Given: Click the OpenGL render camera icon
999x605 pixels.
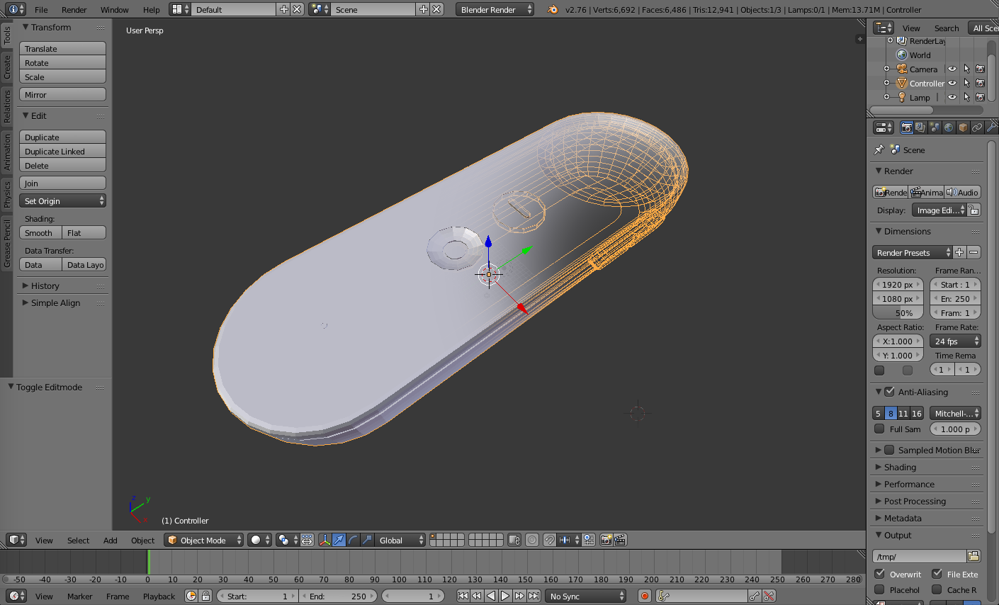Looking at the screenshot, I should pos(606,541).
